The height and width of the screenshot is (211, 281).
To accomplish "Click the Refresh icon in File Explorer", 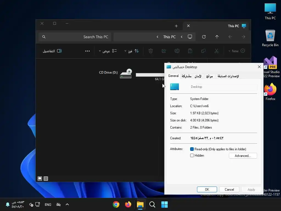I will coord(204,37).
